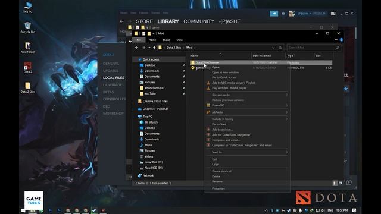381x214 pixels.
Task: Select LOCAL FILES in Dota 2 properties
Action: click(x=114, y=78)
